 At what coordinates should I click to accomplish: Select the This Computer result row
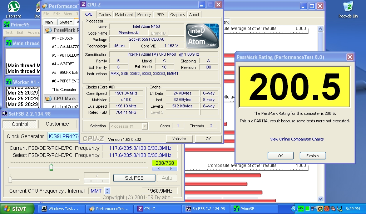[x=64, y=90]
